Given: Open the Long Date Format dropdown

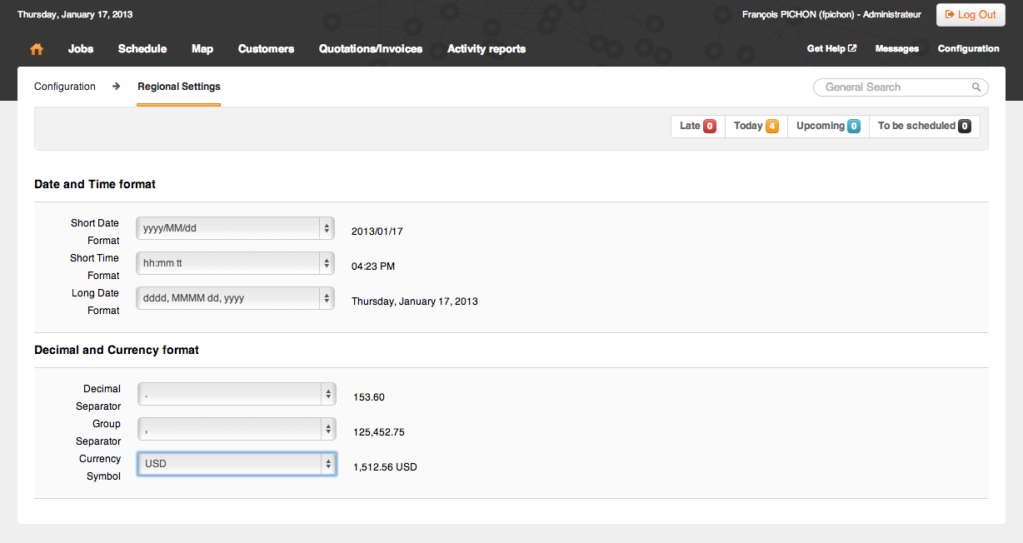Looking at the screenshot, I should pyautogui.click(x=236, y=298).
